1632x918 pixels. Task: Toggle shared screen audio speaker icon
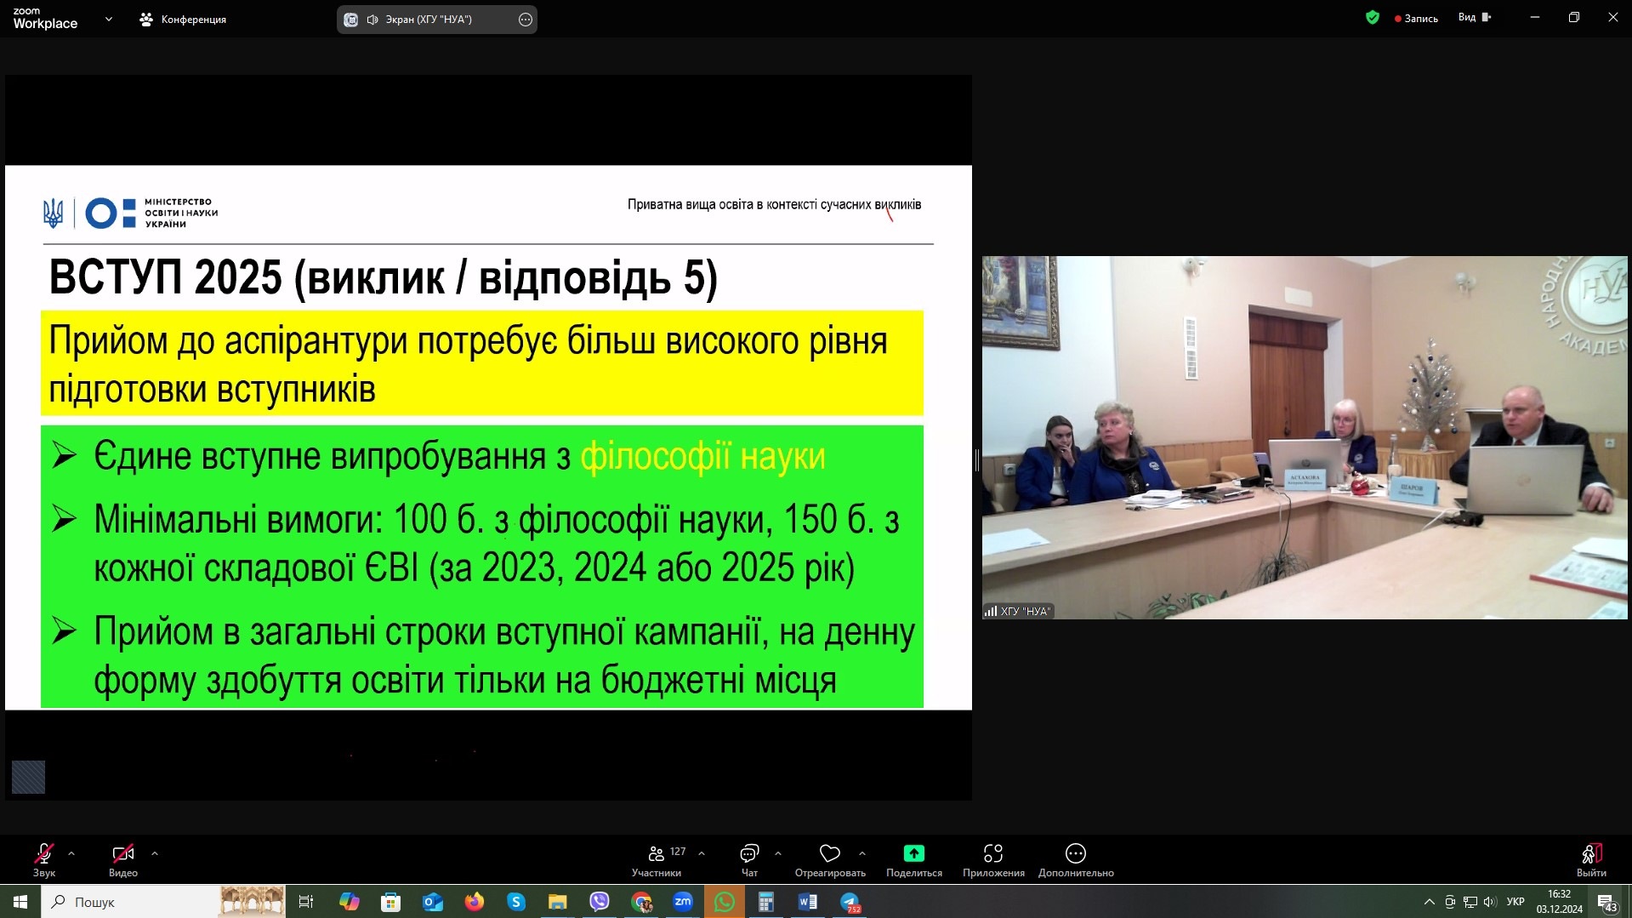(372, 20)
